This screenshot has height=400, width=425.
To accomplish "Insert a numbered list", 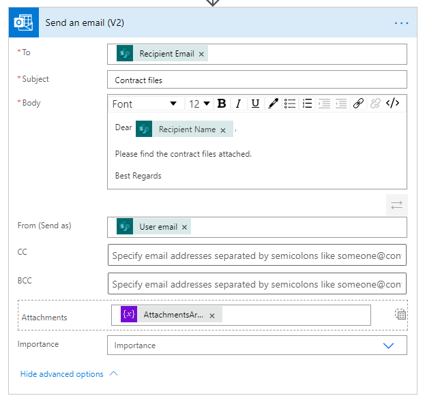I will (307, 104).
